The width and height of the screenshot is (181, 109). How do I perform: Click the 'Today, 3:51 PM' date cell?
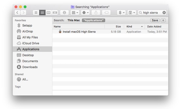[x=157, y=32]
